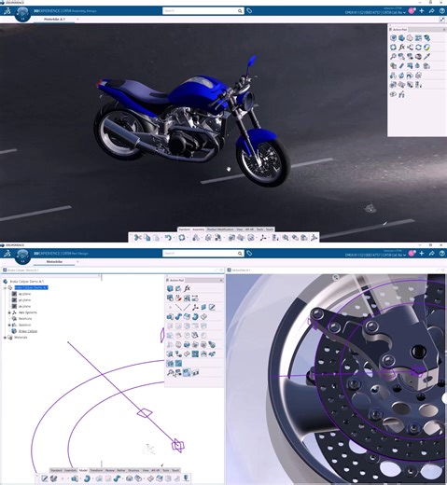This screenshot has width=447, height=485.
Task: Expand the Materials tree node
Action: pyautogui.click(x=5, y=338)
